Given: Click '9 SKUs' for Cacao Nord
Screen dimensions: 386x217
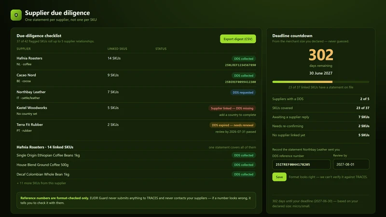Looking at the screenshot, I should (x=113, y=75).
